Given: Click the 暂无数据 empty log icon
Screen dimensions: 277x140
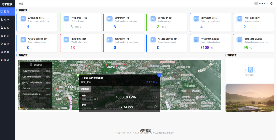Looking at the screenshot, I should (x=250, y=69).
